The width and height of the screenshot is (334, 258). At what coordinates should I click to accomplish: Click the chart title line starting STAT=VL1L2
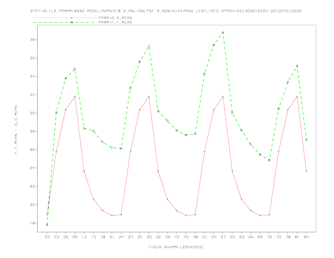pyautogui.click(x=166, y=11)
